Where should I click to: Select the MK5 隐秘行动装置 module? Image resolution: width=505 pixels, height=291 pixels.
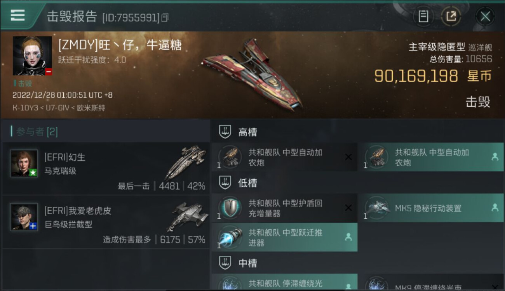pyautogui.click(x=431, y=208)
